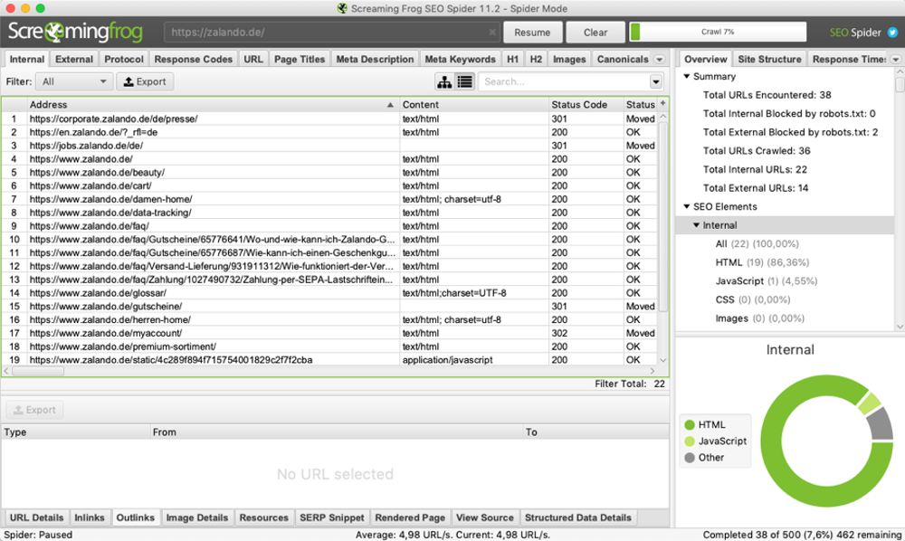The image size is (905, 541).
Task: Click the Content column header
Action: point(473,104)
